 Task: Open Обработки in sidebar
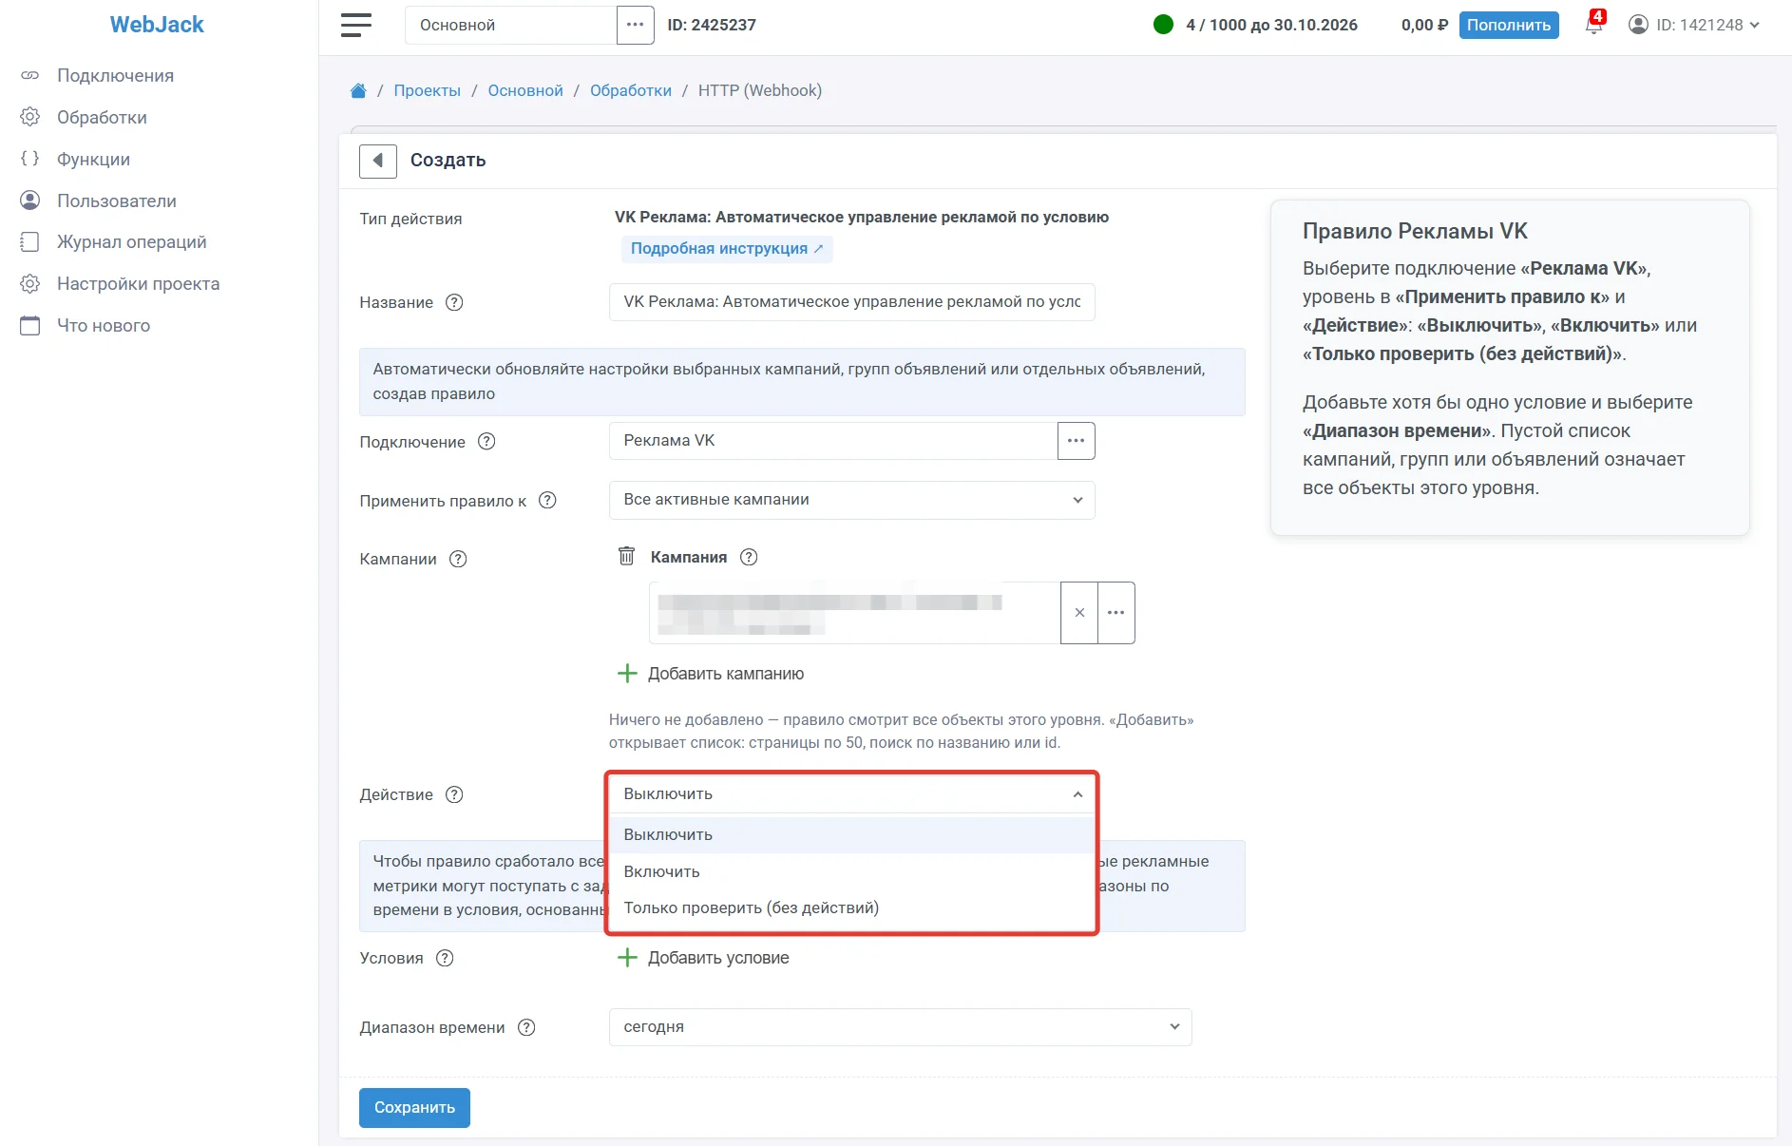102,118
